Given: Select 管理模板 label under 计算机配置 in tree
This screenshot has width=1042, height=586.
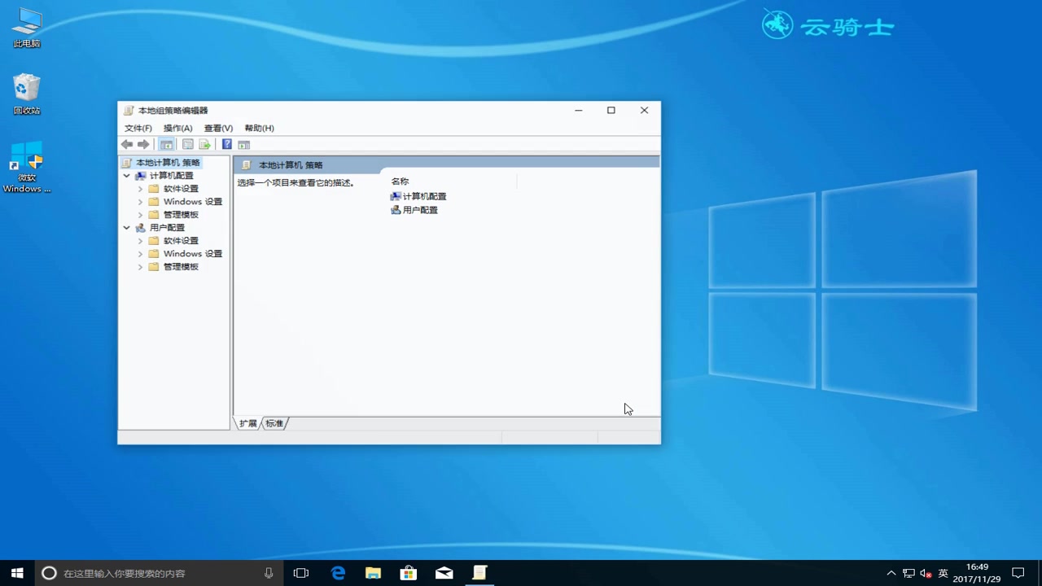Looking at the screenshot, I should click(x=181, y=215).
